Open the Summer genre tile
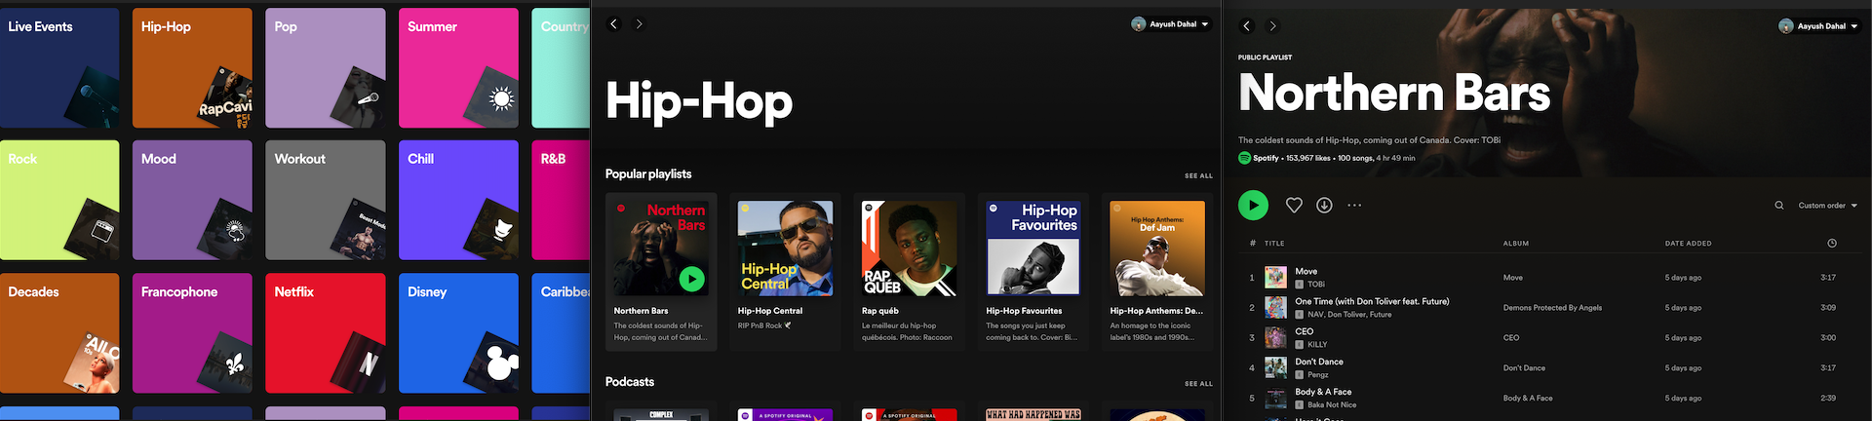This screenshot has height=421, width=1872. (458, 68)
